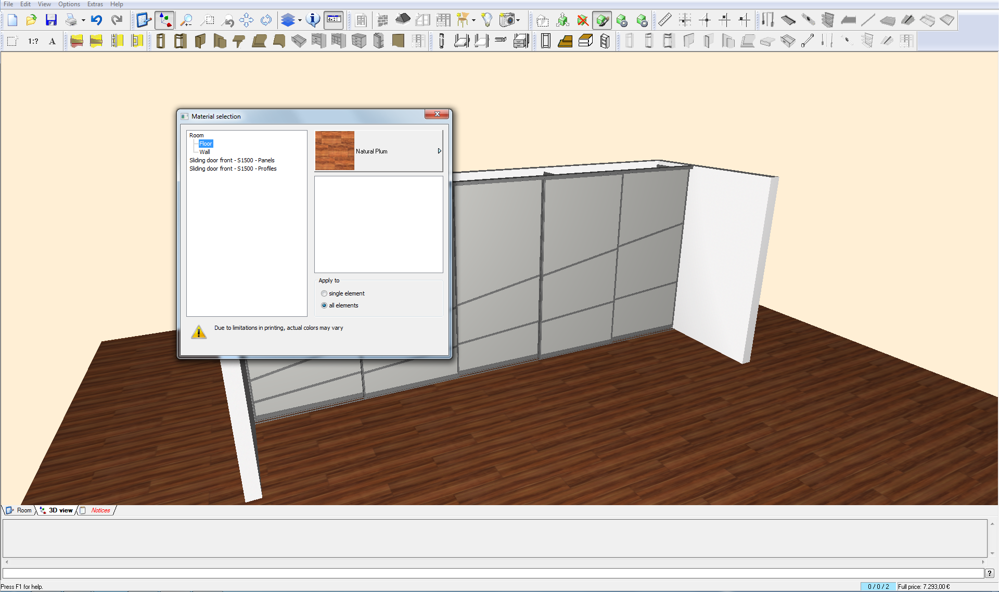Select the single element radio button

324,293
